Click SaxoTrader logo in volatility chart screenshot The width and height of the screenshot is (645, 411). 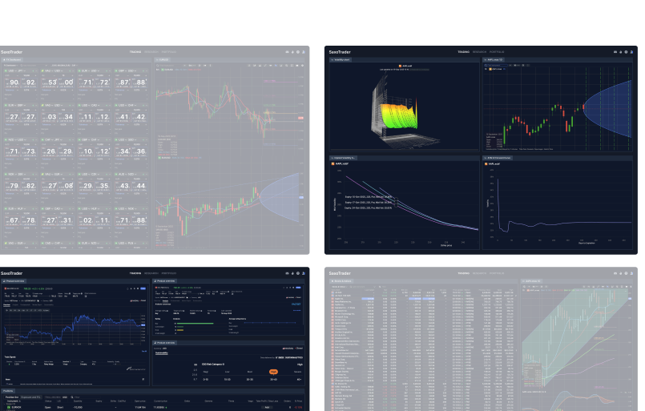click(x=340, y=52)
